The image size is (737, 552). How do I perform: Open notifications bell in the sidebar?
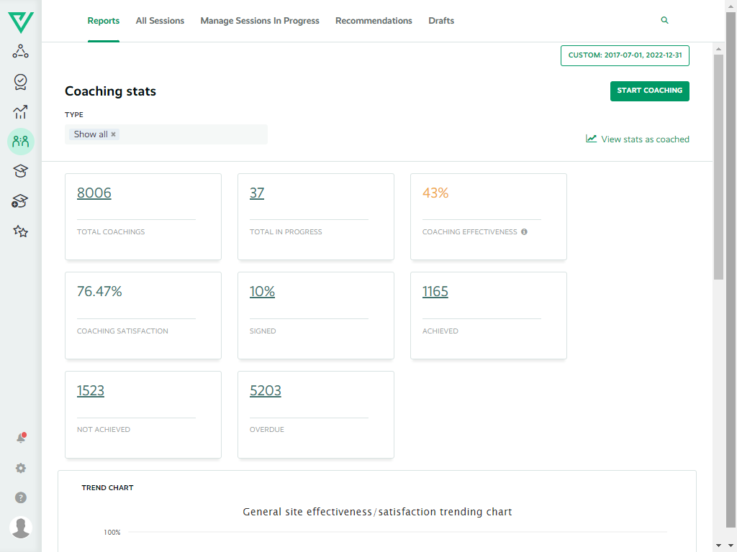click(x=21, y=438)
